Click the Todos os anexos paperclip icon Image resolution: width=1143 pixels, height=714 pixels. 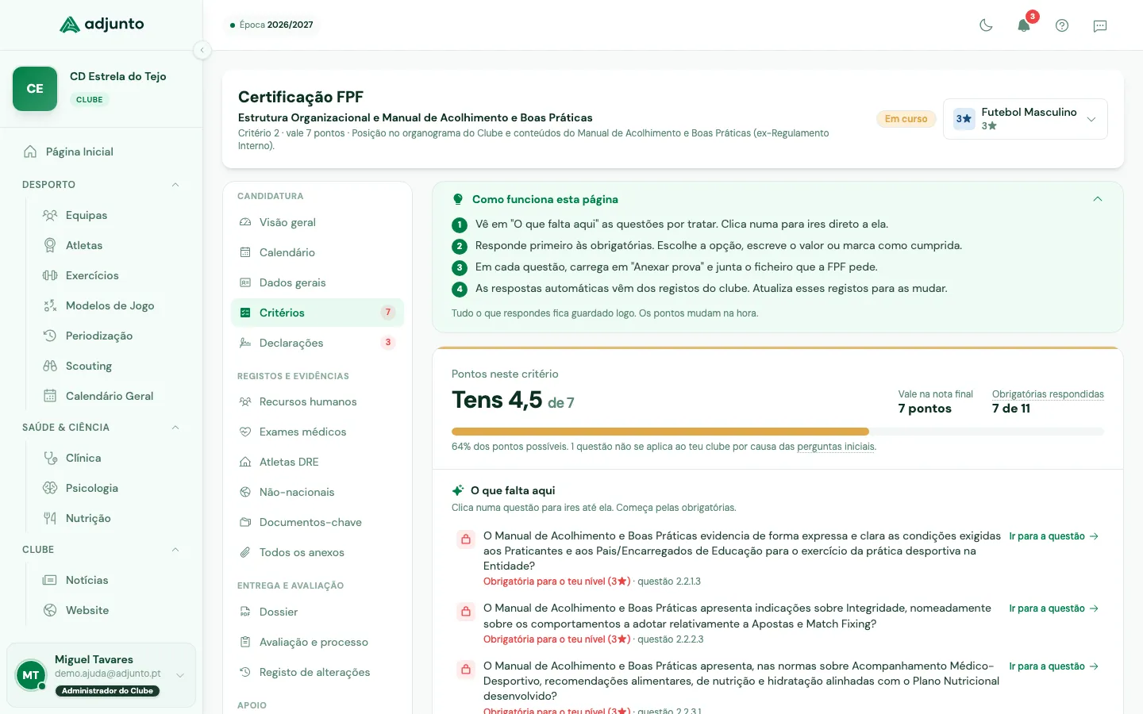tap(245, 552)
